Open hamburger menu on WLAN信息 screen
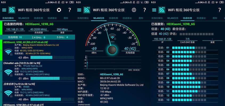Screen dimensions: 225x106 (79, 10)
